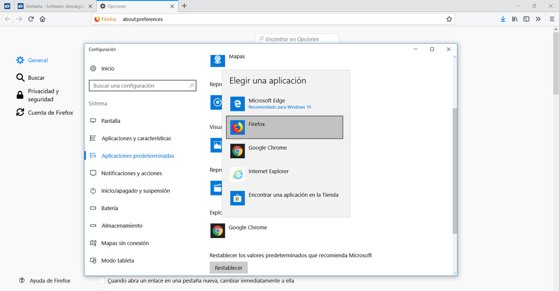This screenshot has height=291, width=559.
Task: Close the Genbeta tab
Action: click(90, 6)
